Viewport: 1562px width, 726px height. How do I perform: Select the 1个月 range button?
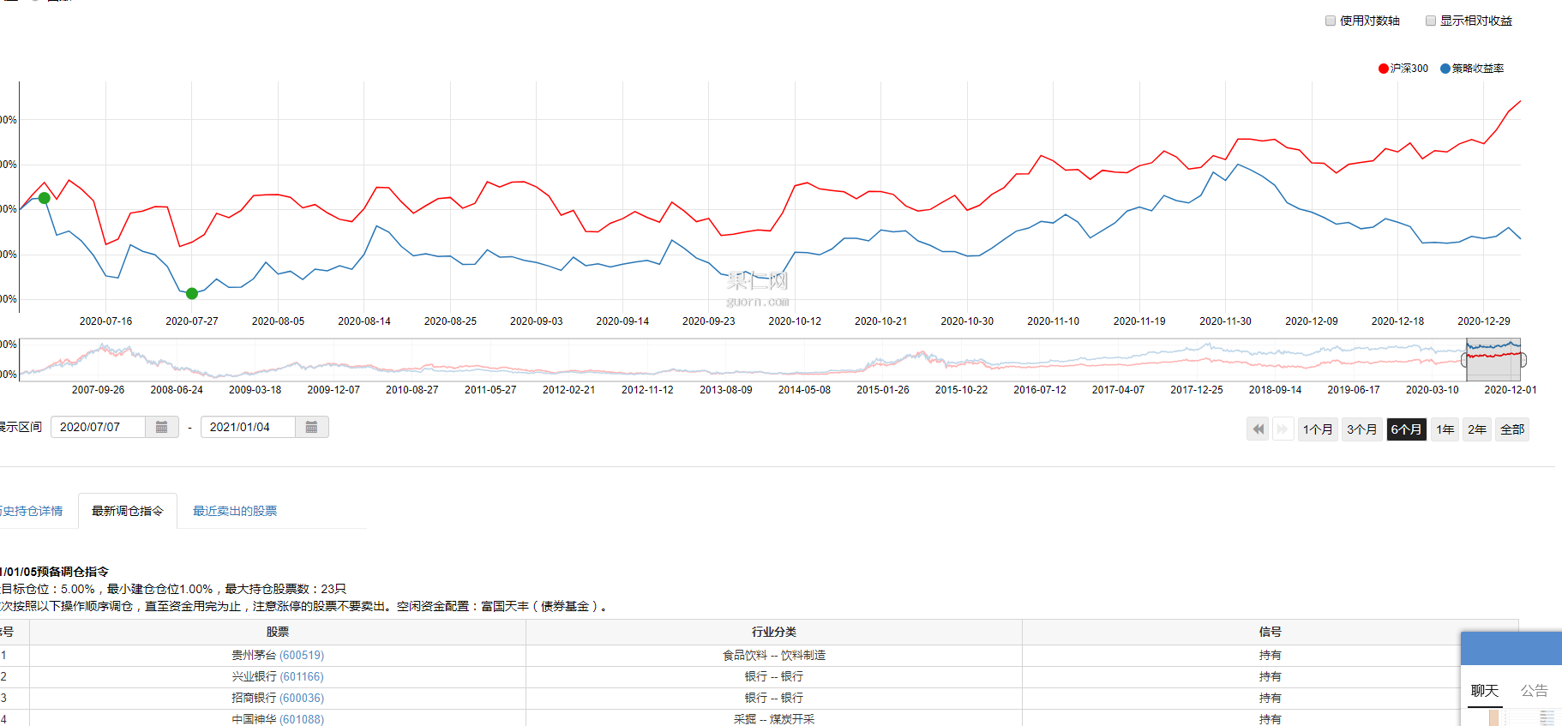(1318, 429)
